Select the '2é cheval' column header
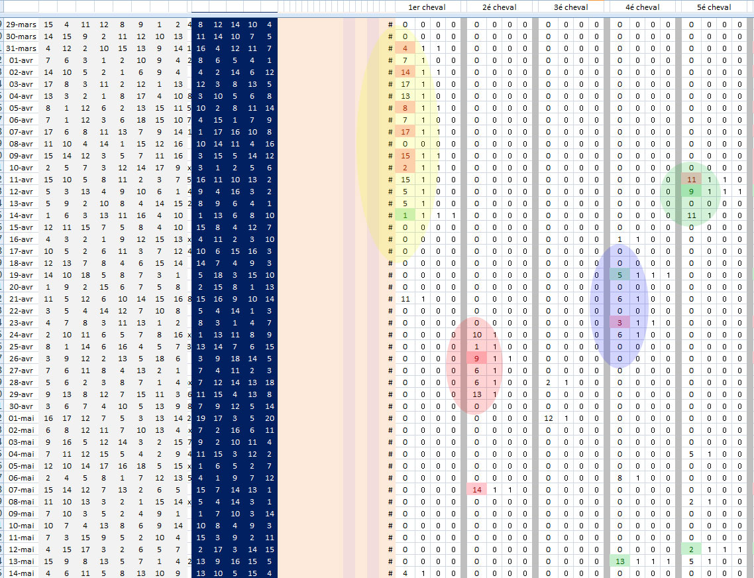The width and height of the screenshot is (754, 578). pyautogui.click(x=499, y=7)
